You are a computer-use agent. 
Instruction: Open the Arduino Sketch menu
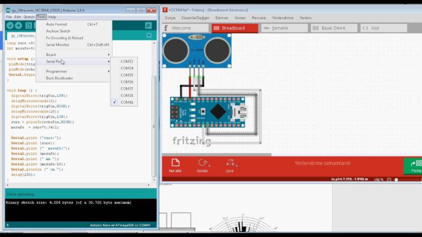pos(29,17)
